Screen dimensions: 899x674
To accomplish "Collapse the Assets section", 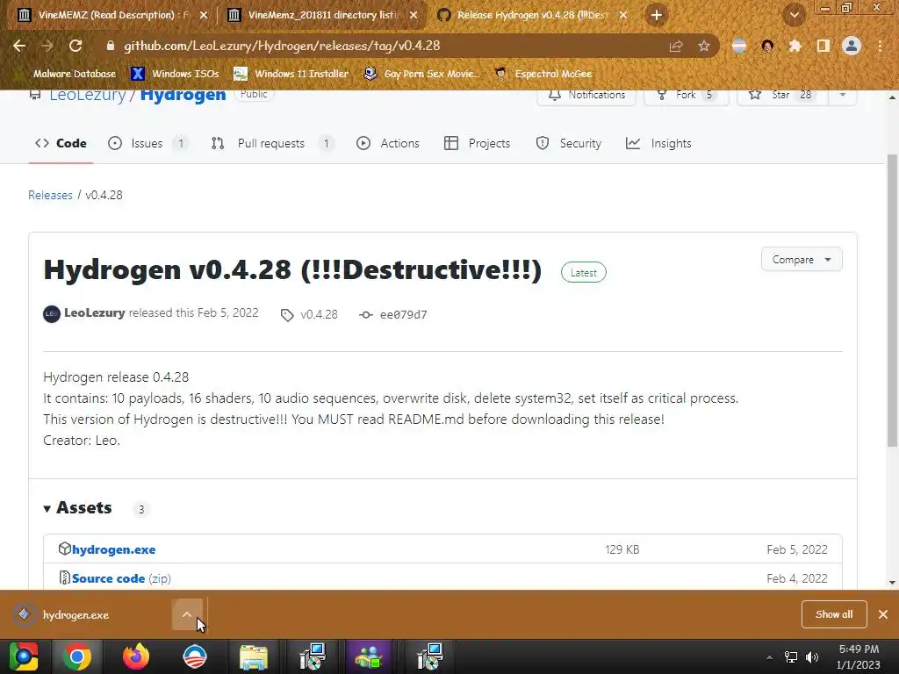I will coord(78,508).
